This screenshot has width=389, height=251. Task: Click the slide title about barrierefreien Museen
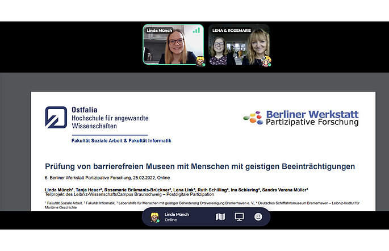coord(200,166)
